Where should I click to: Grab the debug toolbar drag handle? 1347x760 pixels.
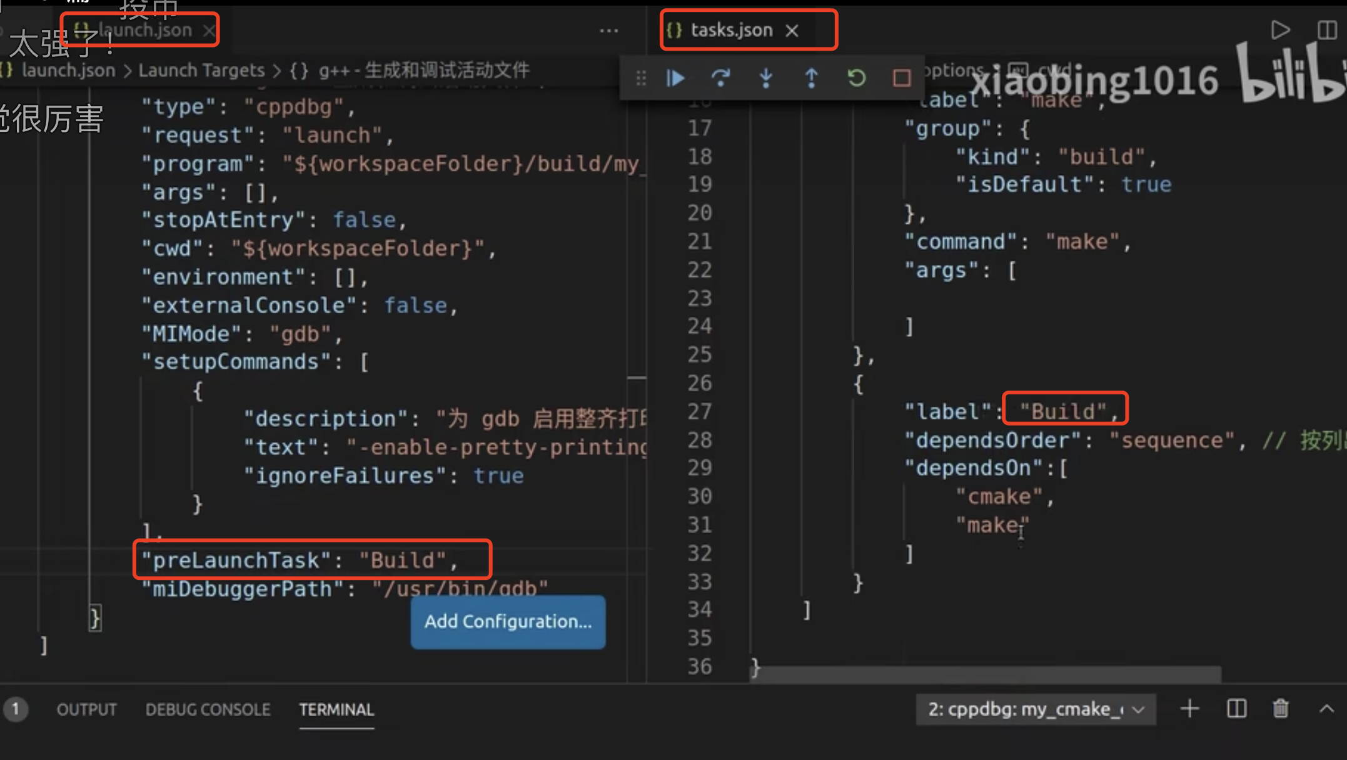[641, 78]
